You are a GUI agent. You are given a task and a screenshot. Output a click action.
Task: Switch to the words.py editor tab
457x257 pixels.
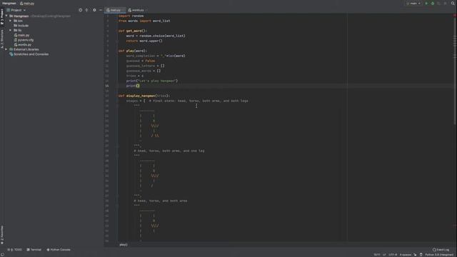click(137, 10)
